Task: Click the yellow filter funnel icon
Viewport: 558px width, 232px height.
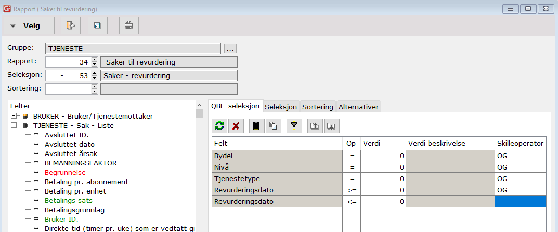Action: 294,125
